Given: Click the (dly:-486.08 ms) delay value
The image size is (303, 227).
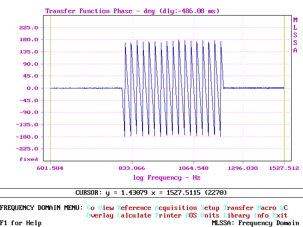Looking at the screenshot, I should coord(189,11).
